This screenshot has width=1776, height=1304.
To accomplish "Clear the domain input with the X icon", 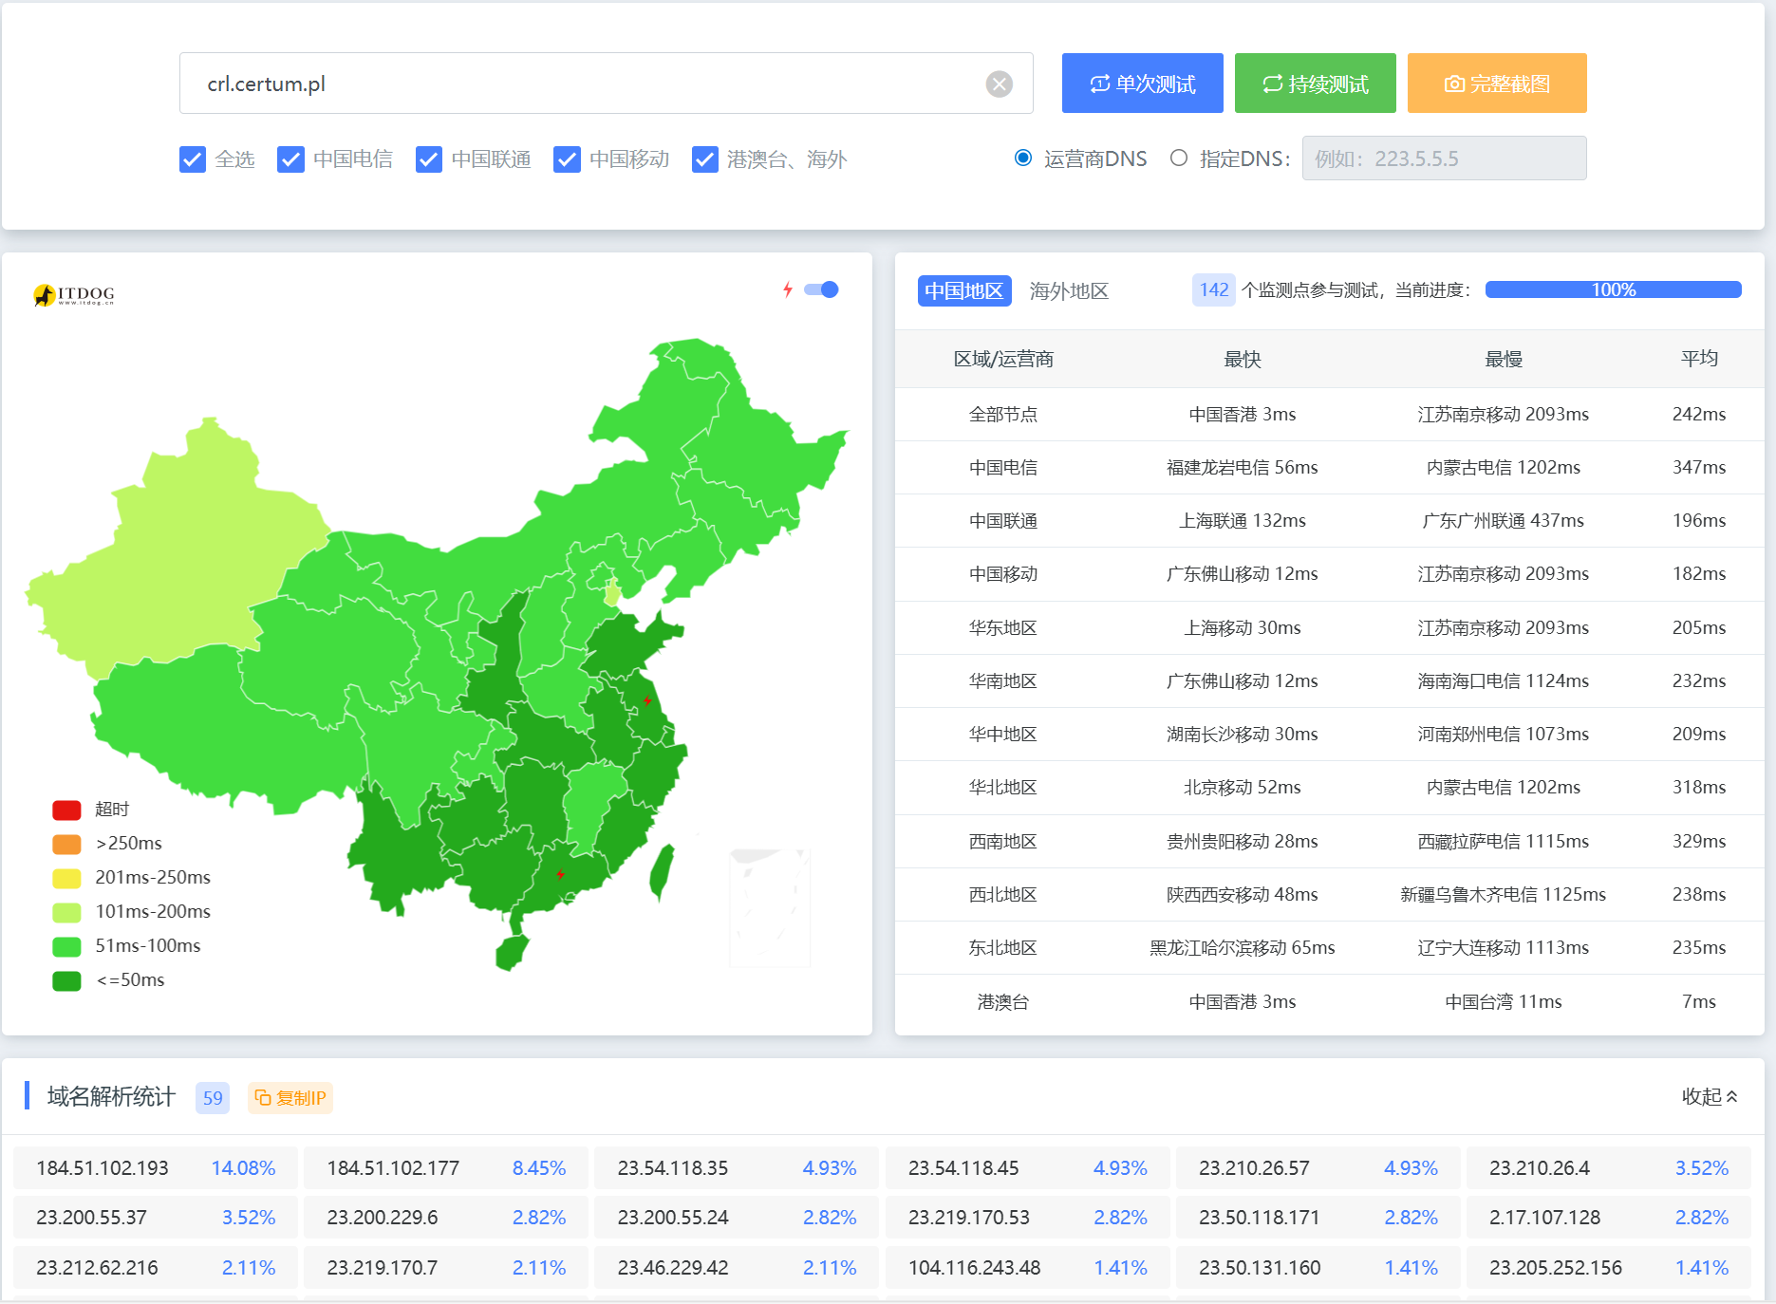I will coord(999,84).
